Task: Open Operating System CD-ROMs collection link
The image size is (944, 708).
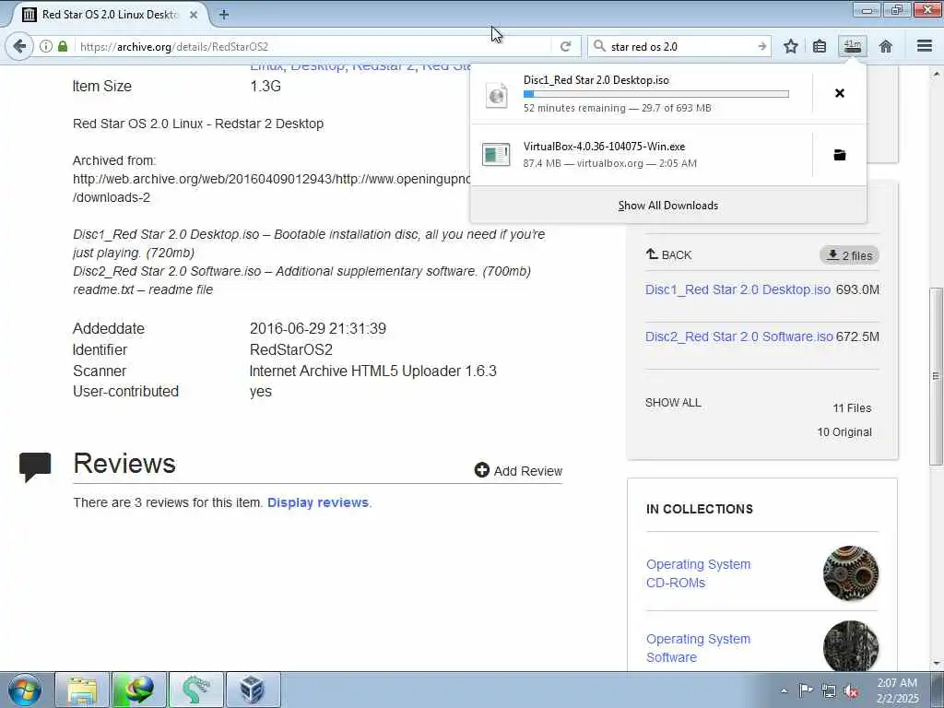Action: (699, 573)
